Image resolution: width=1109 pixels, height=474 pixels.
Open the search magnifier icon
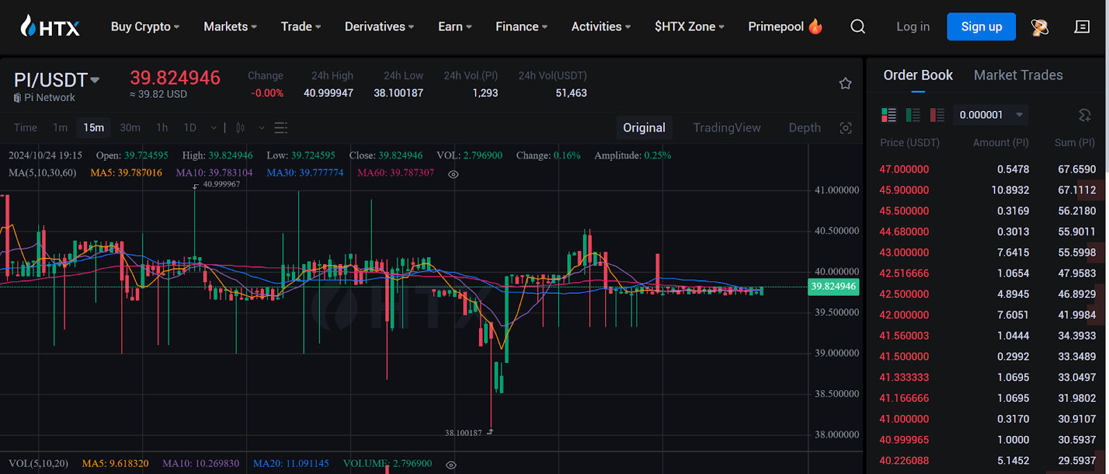click(857, 27)
